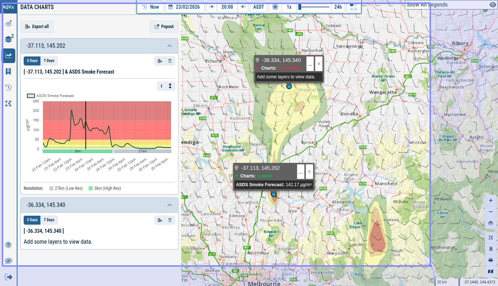Click the help question mark icon
Screen dimensions: 498x286
tap(8, 245)
